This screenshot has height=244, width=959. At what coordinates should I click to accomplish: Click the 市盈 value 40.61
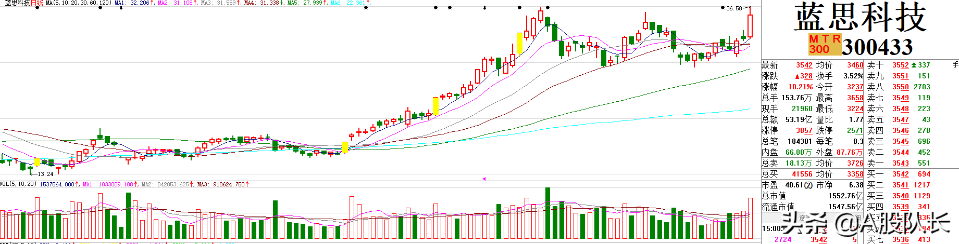794,185
